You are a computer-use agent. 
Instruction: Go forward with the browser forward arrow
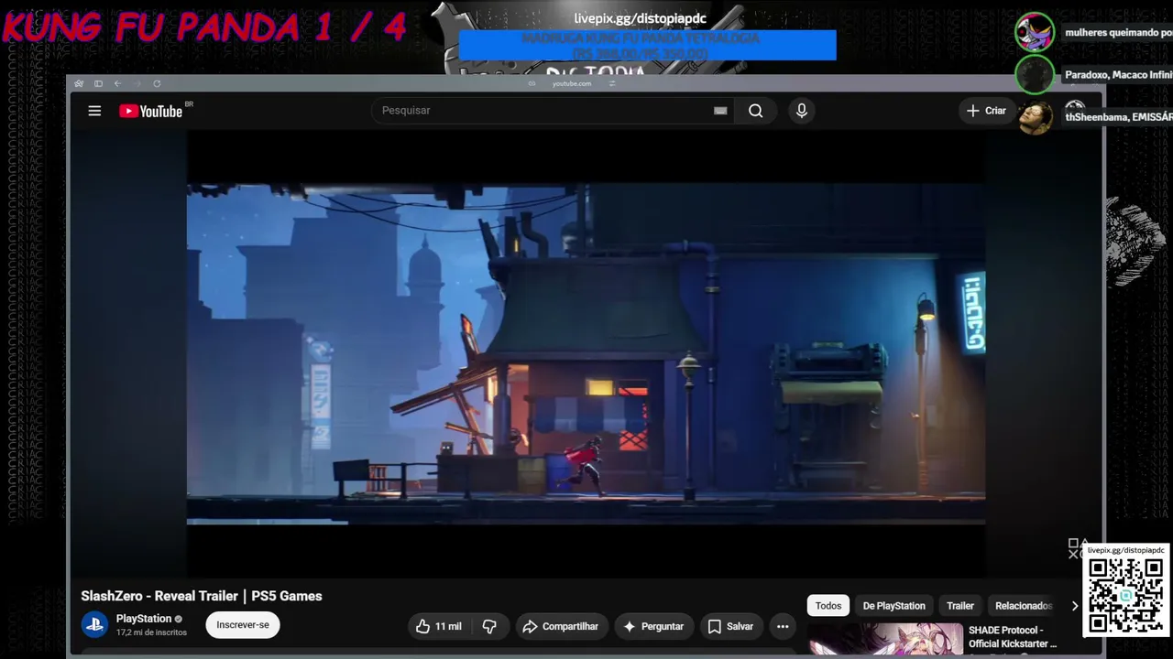[137, 83]
